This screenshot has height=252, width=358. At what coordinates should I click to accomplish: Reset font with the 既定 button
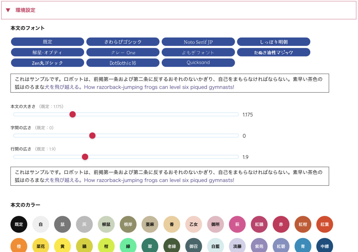coord(48,41)
